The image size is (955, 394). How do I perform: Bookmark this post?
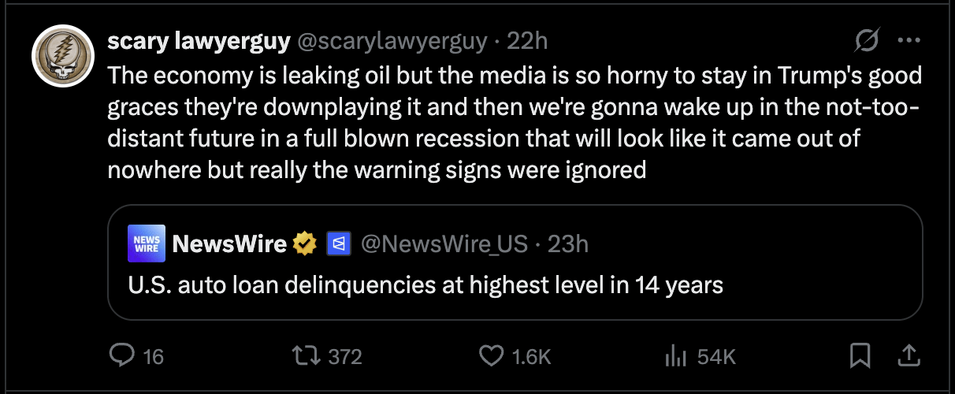pyautogui.click(x=860, y=357)
